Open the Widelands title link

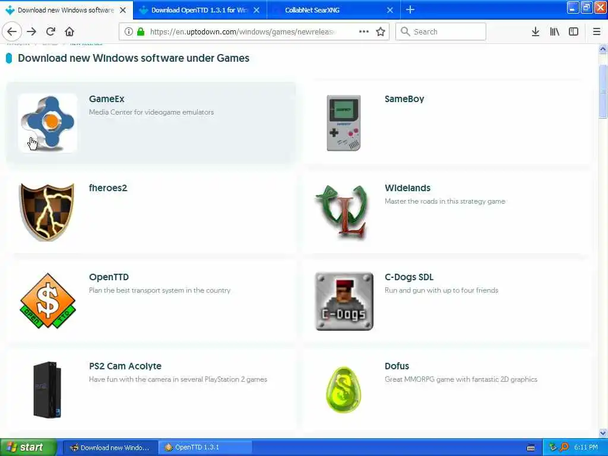[x=407, y=188]
